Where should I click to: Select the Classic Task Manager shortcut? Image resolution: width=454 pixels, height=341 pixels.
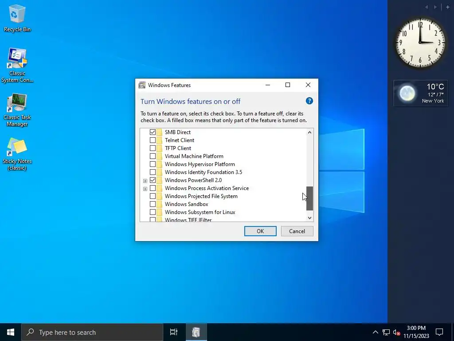click(17, 110)
